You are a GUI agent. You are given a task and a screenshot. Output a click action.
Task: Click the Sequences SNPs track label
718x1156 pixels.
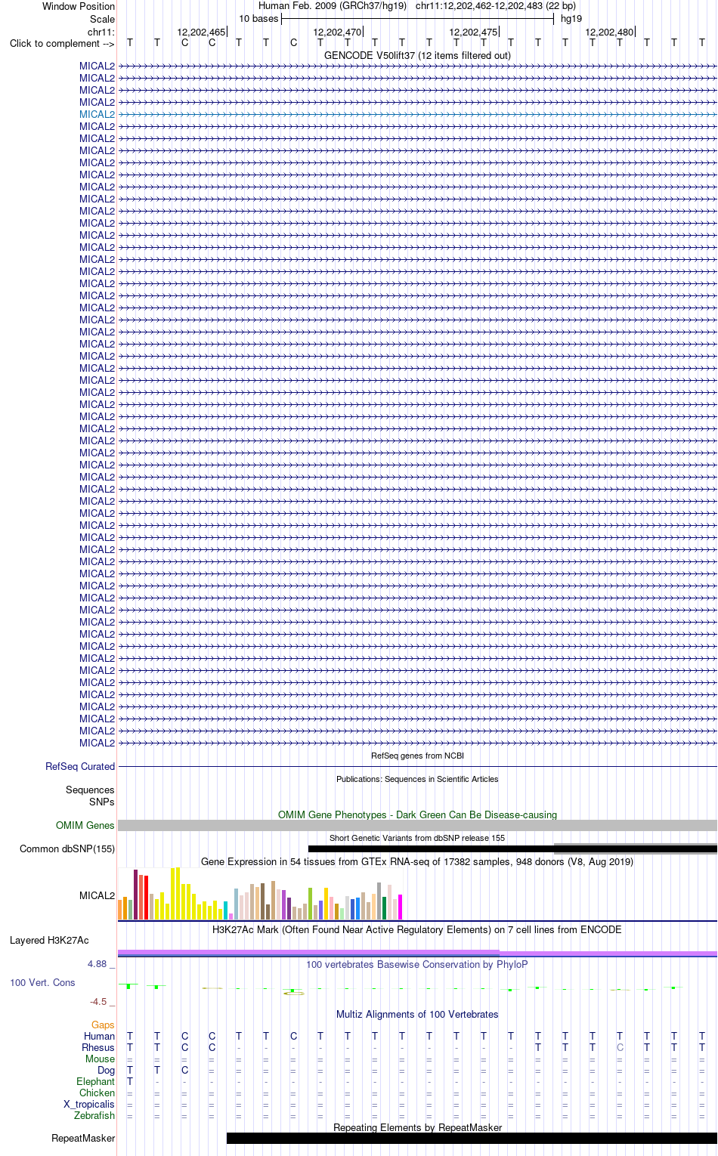tap(90, 796)
